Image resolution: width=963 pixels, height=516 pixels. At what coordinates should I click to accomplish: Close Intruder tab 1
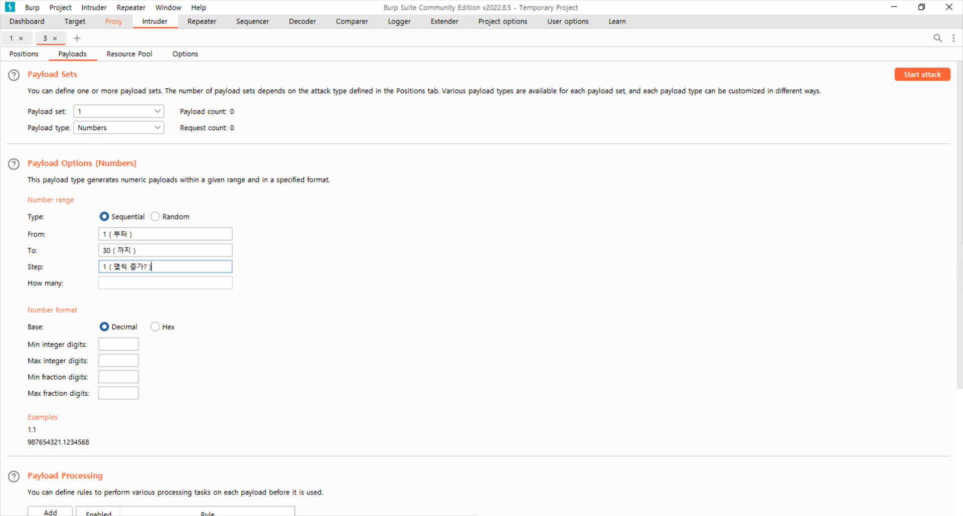click(x=21, y=39)
